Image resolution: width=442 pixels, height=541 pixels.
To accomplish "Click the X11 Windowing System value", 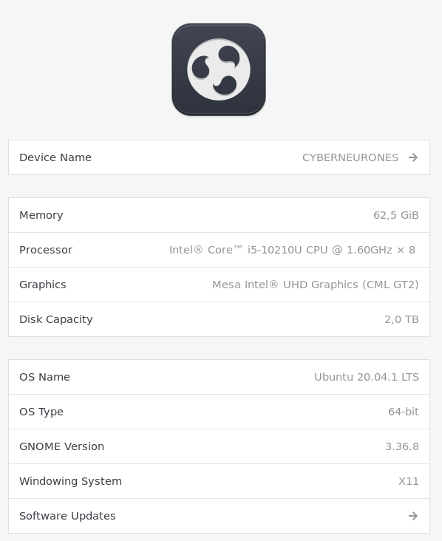I will coord(409,481).
